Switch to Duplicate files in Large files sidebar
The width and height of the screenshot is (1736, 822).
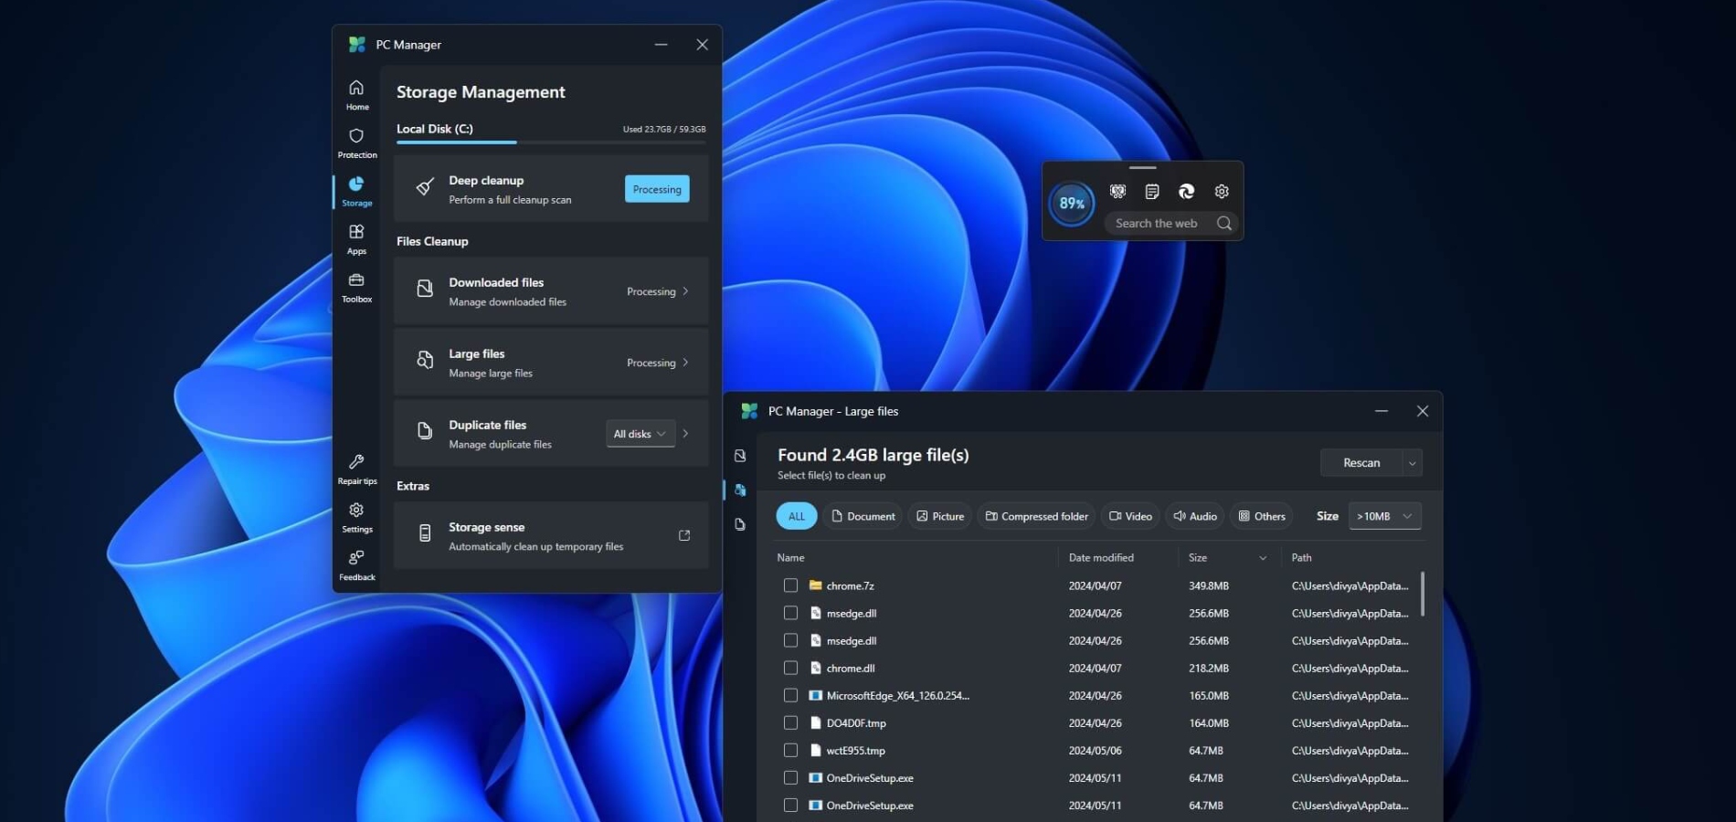[740, 524]
